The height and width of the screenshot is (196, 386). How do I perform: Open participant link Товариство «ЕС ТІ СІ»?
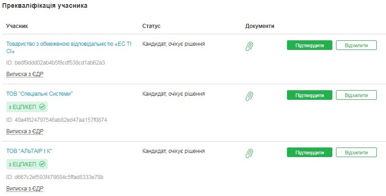[x=66, y=44]
